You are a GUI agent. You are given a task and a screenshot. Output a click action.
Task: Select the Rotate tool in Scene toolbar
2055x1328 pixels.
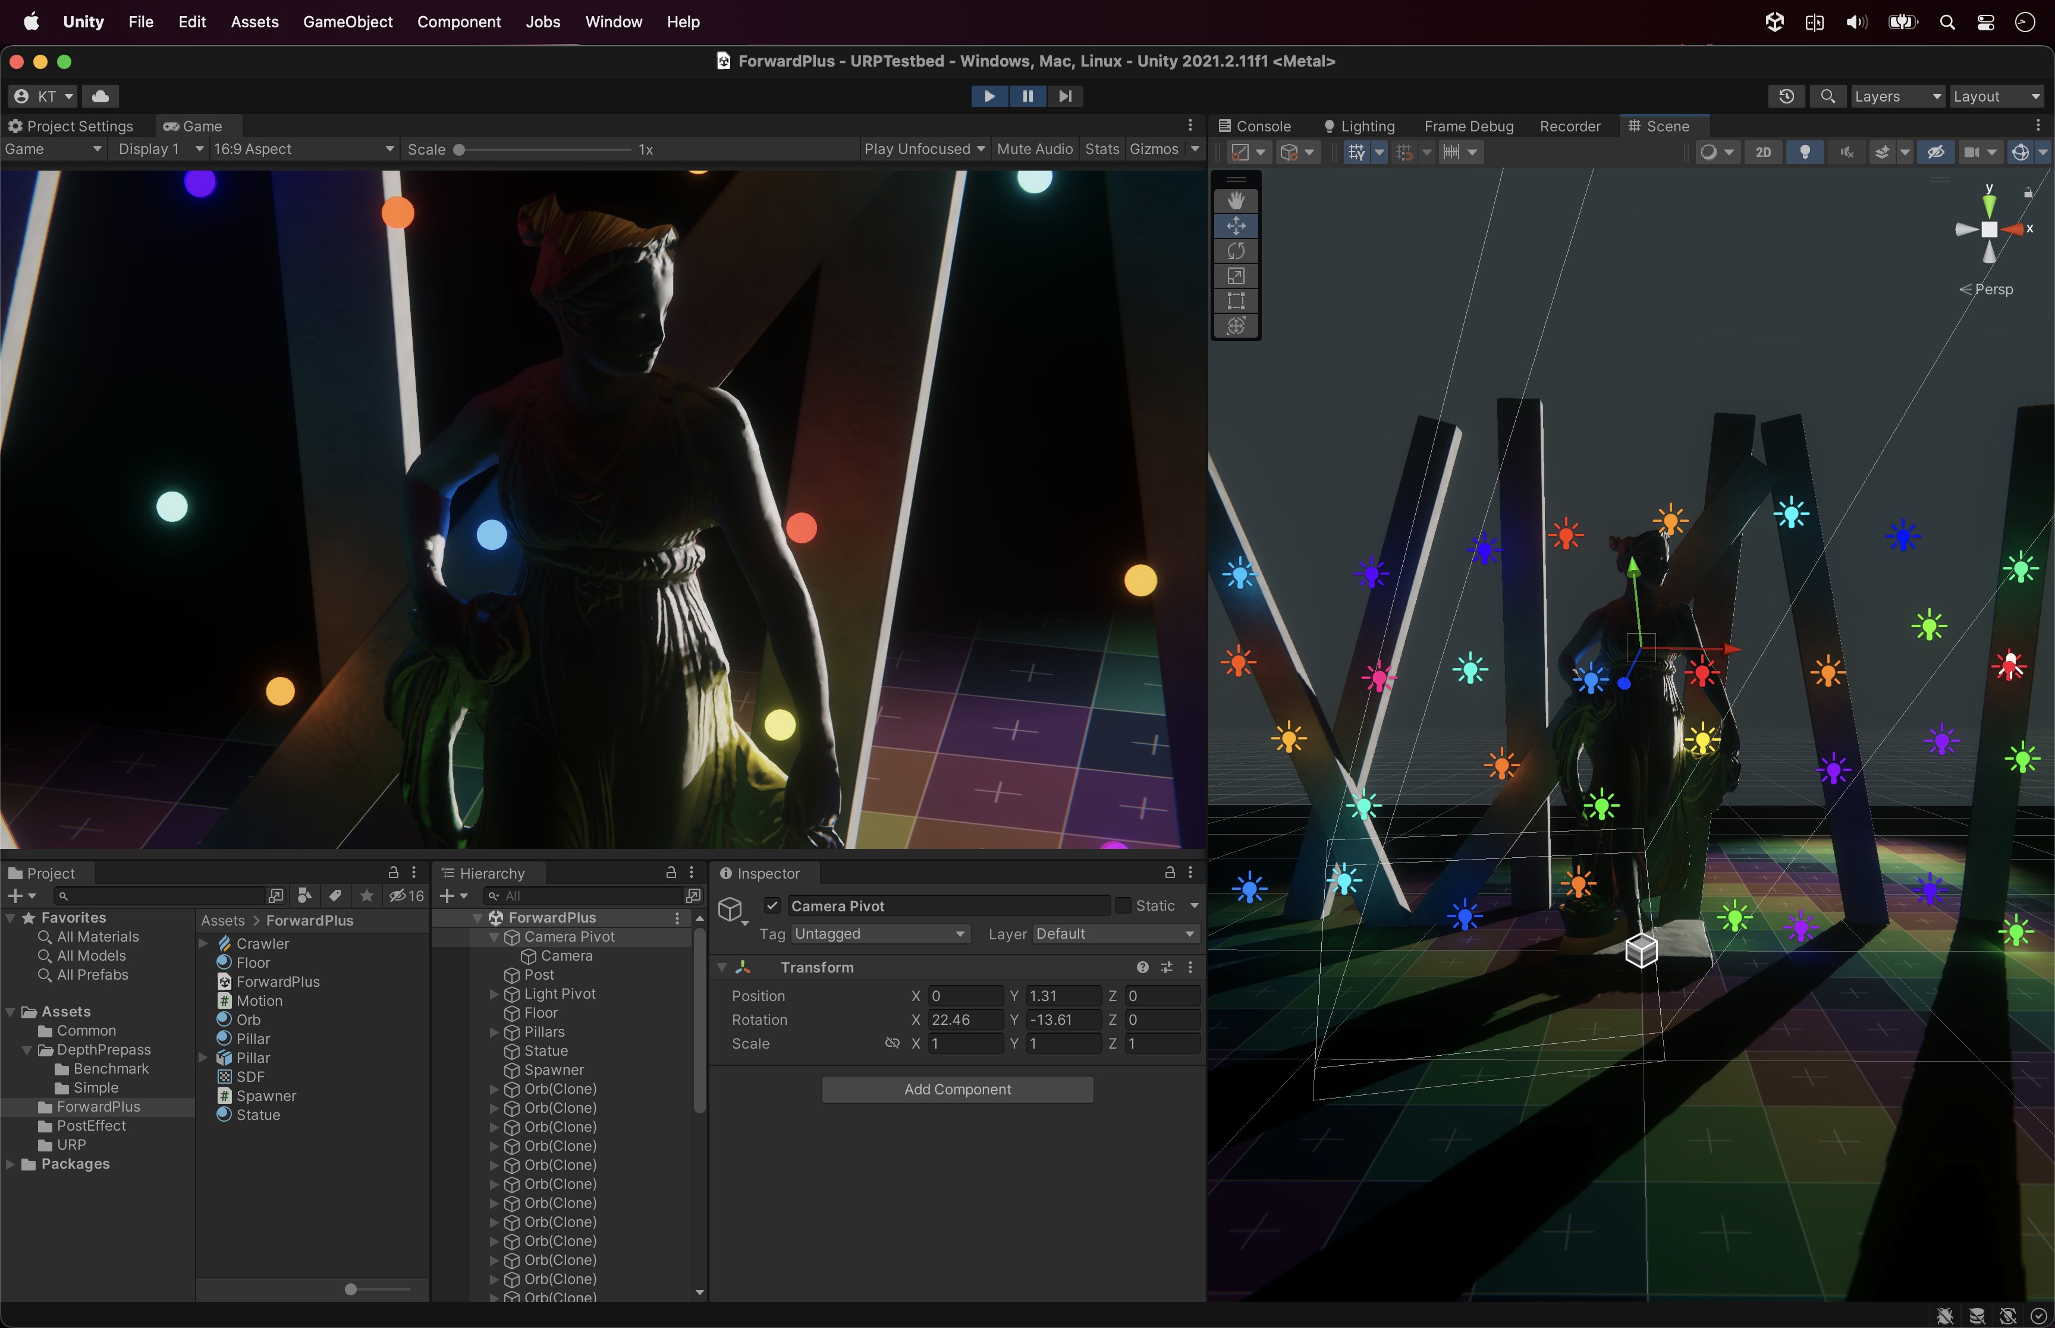tap(1236, 251)
